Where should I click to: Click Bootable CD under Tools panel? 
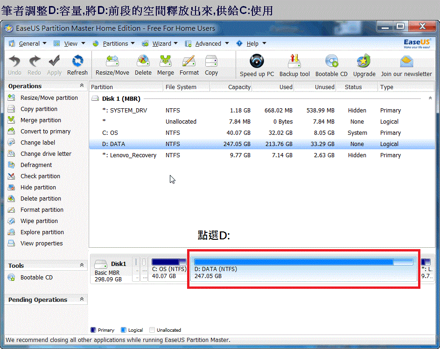(30, 278)
